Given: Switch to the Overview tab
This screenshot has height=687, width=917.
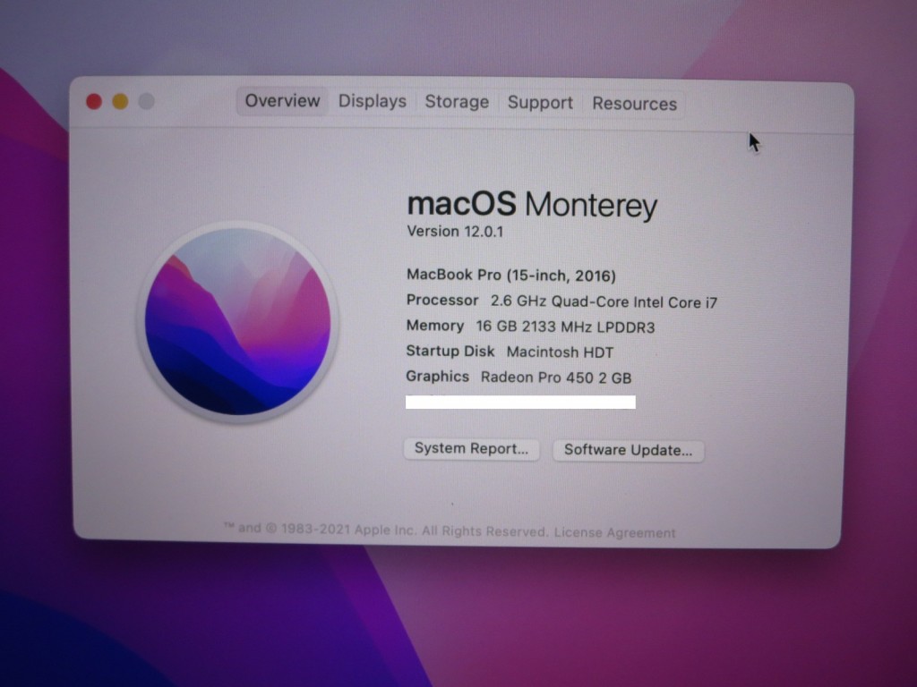Looking at the screenshot, I should [x=282, y=101].
